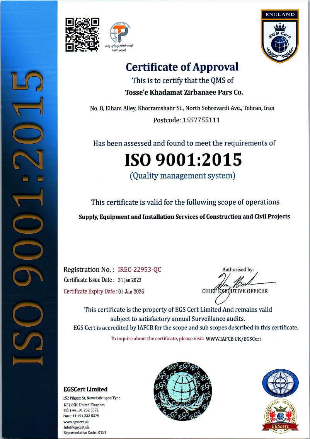Click 'This certificate is valid for the following scope' line

pos(185,202)
